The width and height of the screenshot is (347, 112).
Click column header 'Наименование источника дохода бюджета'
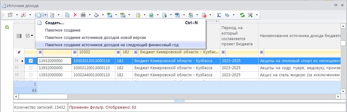click(299, 36)
